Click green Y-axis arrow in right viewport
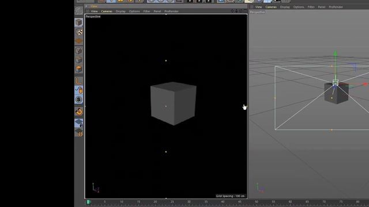 (336, 53)
